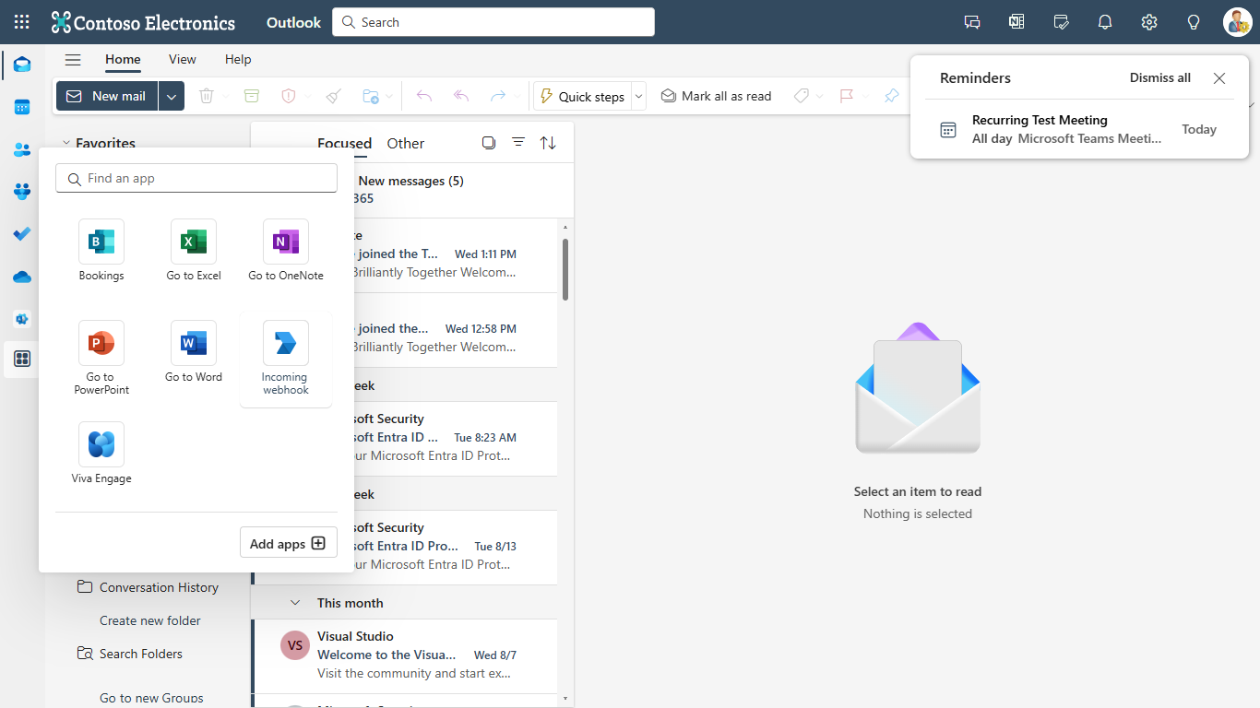Switch to the Help ribbon tab
Screen dimensions: 1260x708
click(x=238, y=59)
